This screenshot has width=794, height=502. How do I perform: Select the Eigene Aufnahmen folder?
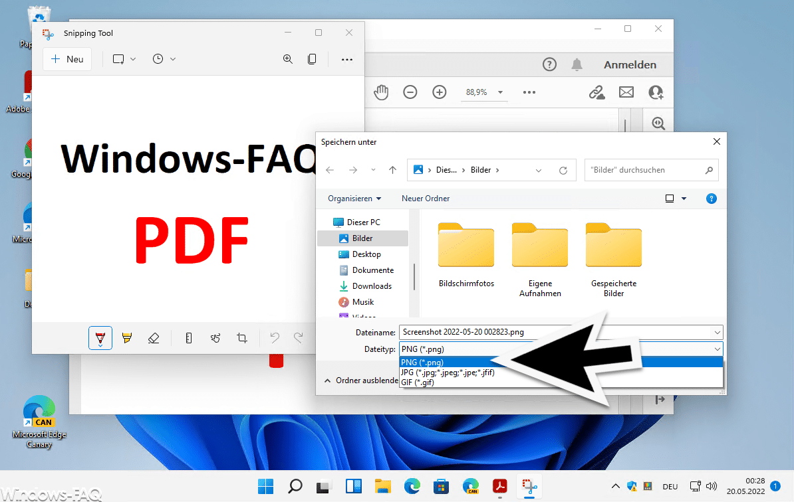pyautogui.click(x=540, y=260)
